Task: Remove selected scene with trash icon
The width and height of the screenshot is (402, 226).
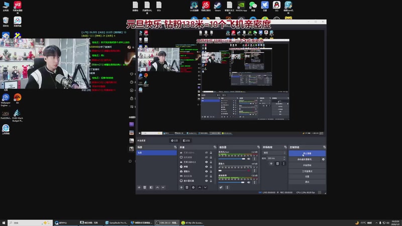Action: [x=145, y=187]
